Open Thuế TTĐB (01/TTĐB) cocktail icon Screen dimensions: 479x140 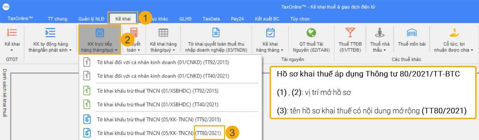point(350,33)
